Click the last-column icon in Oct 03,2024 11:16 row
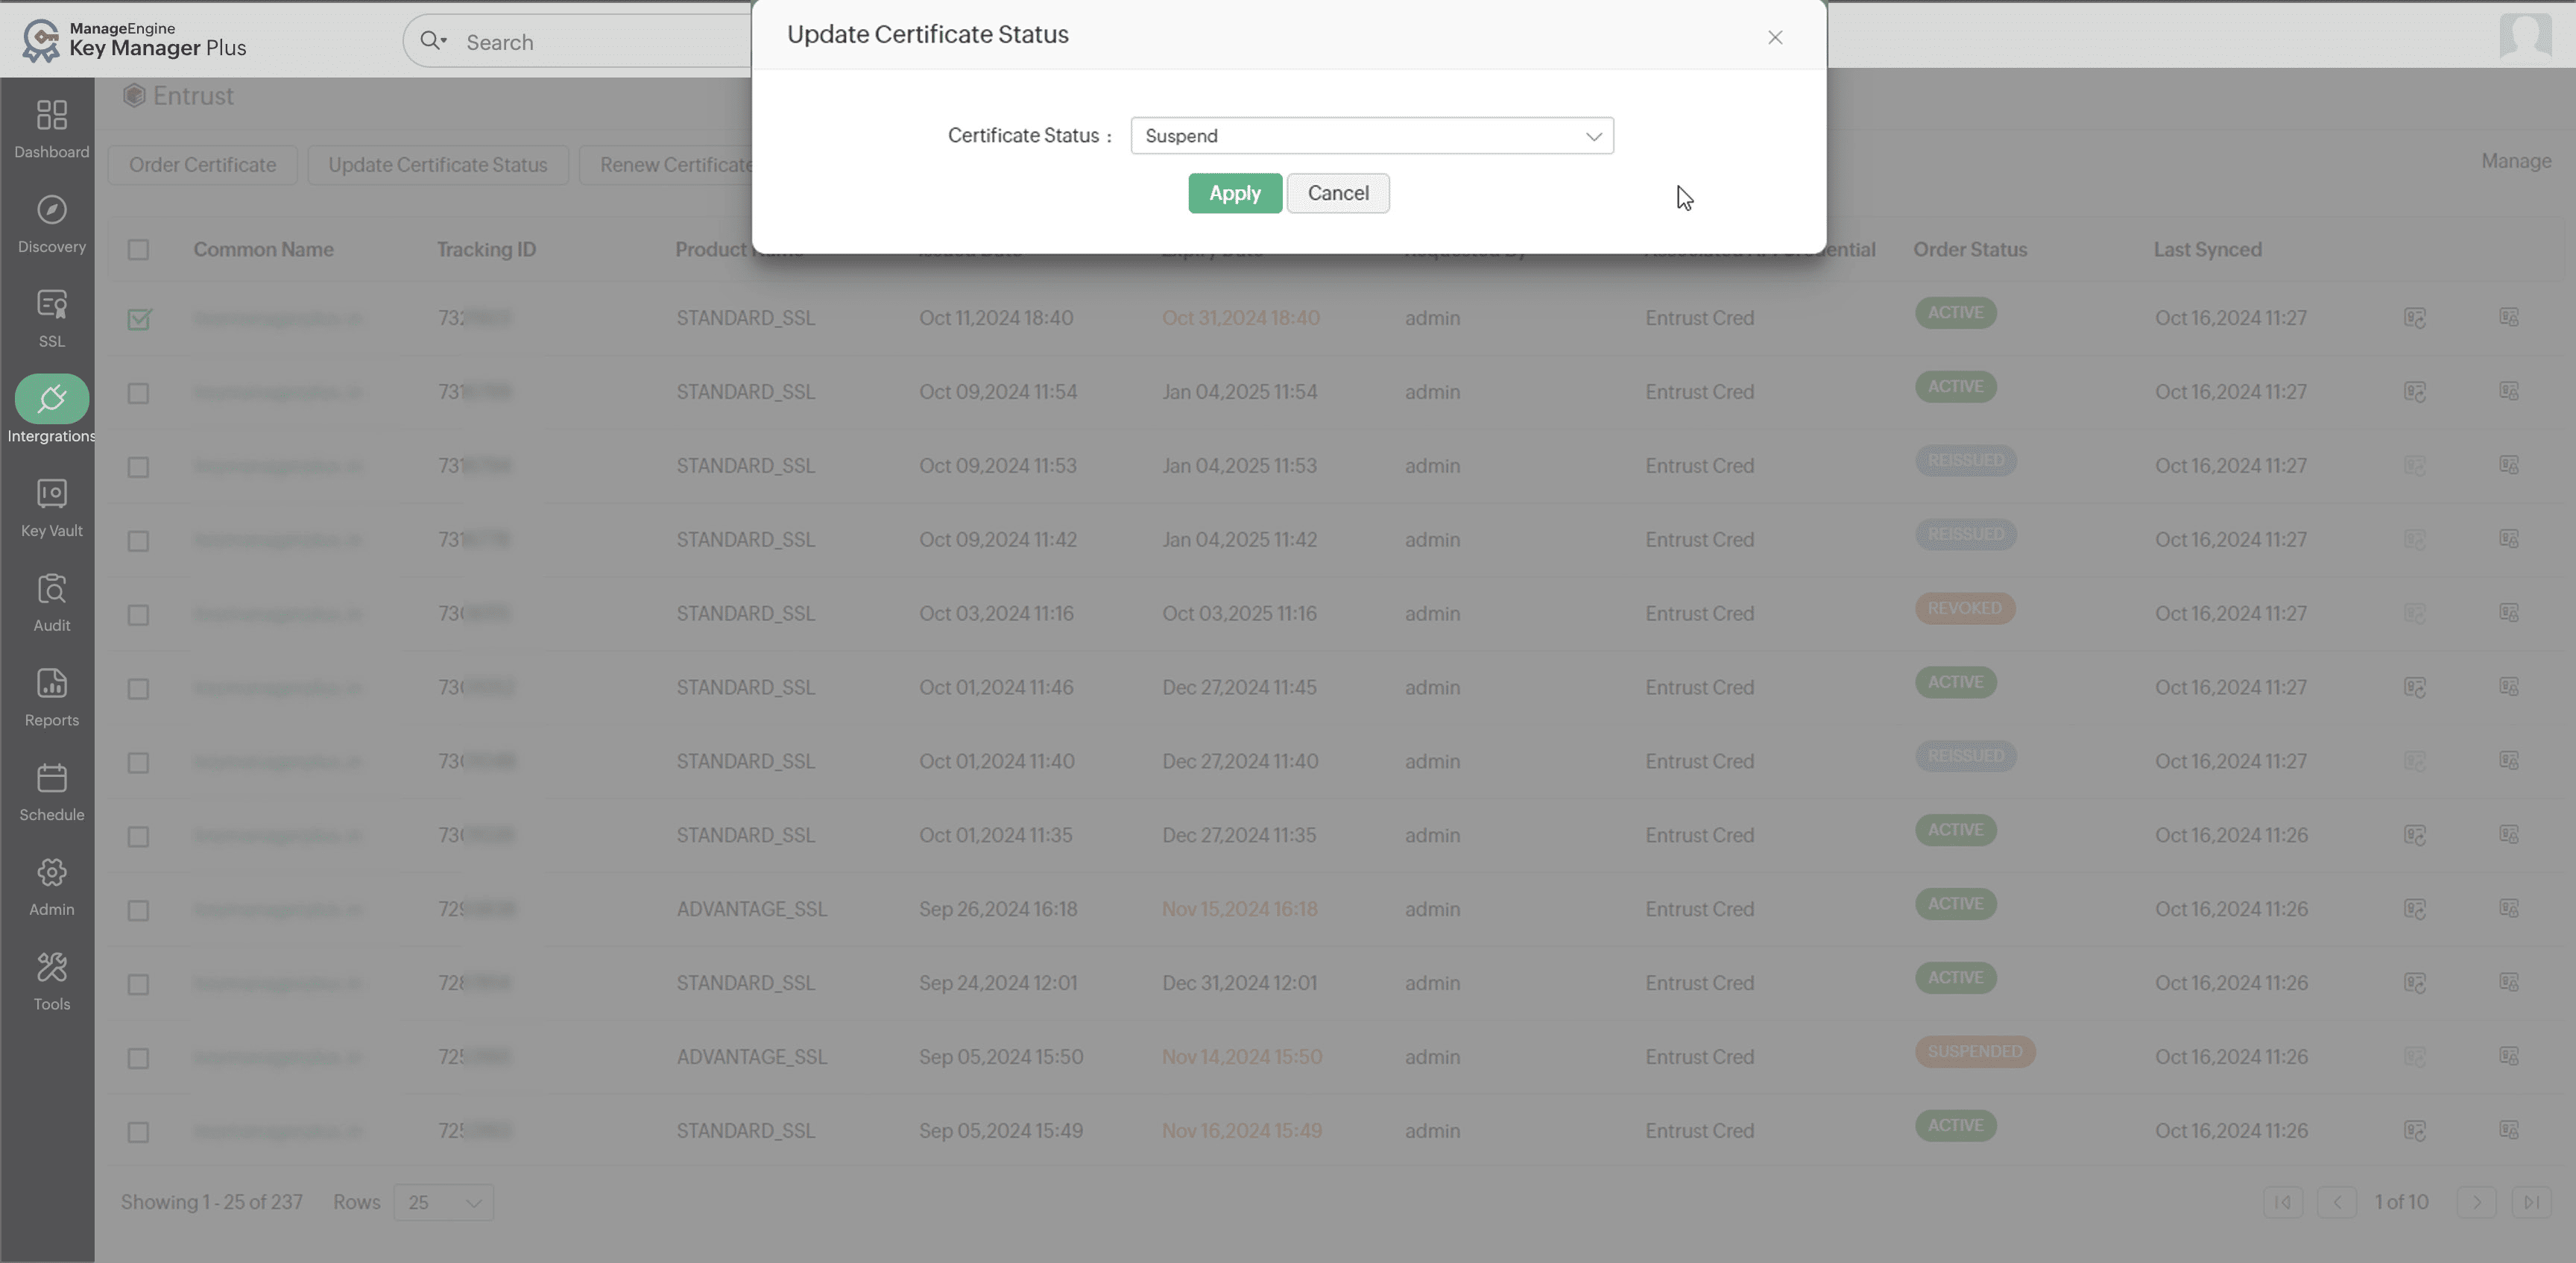This screenshot has width=2576, height=1263. click(x=2509, y=612)
